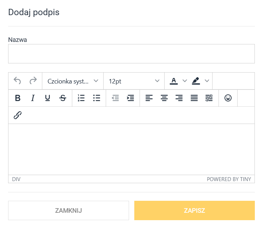Apply strikethrough formatting
264x242 pixels.
tap(63, 98)
